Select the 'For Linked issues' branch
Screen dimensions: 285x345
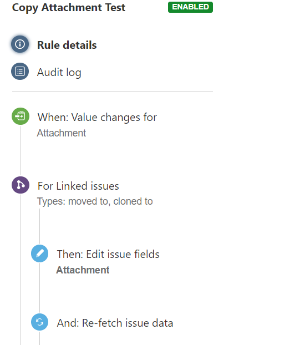point(78,186)
